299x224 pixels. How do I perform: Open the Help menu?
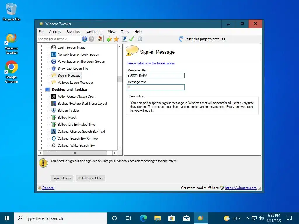click(138, 32)
